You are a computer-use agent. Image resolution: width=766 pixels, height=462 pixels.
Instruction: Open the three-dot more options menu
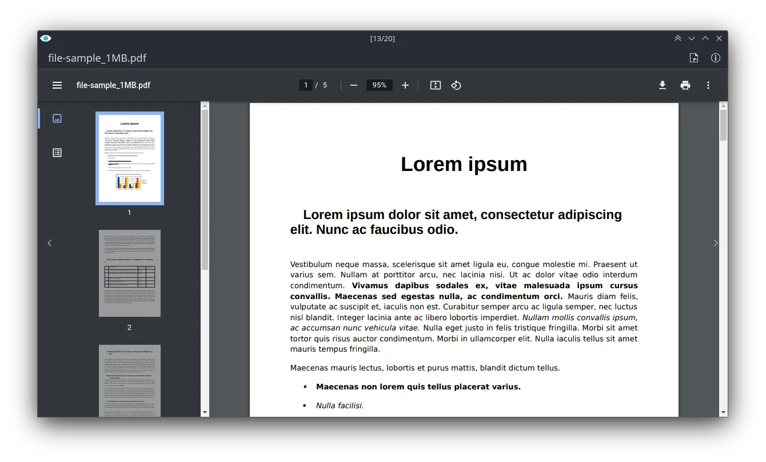pos(708,85)
